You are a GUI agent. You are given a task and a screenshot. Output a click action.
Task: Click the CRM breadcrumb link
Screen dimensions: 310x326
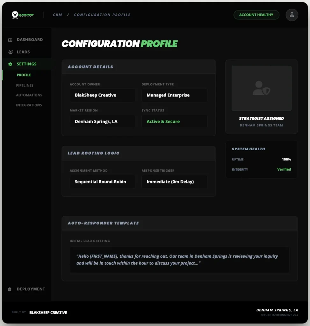[57, 15]
